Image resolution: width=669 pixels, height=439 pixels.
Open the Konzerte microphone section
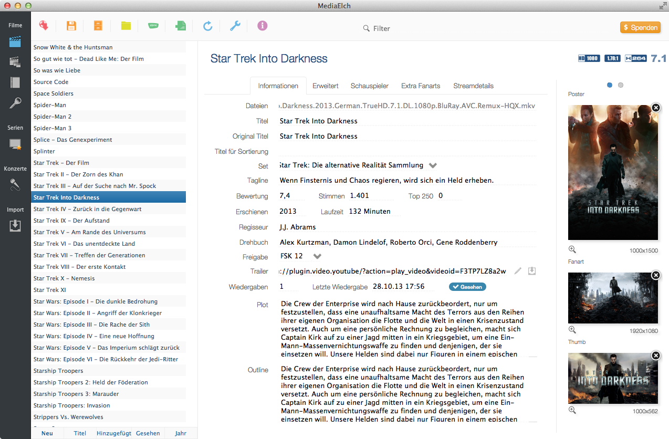[15, 184]
